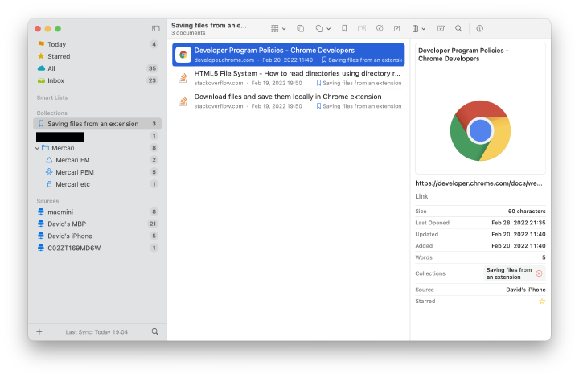The width and height of the screenshot is (579, 378).
Task: Select the C02ZT169MD6W source
Action: tap(97, 248)
